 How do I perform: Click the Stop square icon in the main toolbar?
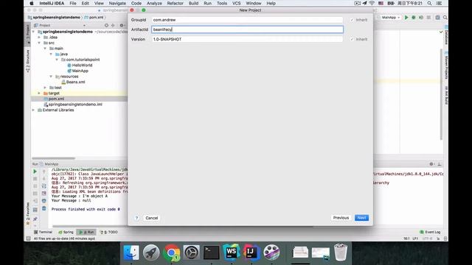click(x=428, y=18)
